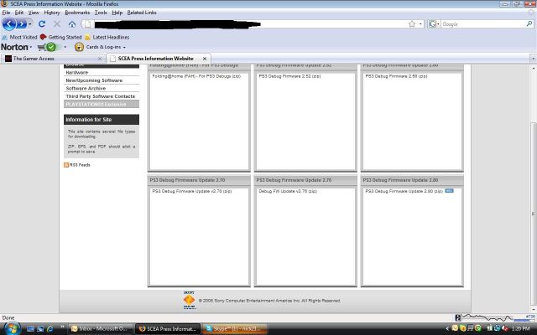Expand the arrow beside the Norton cart icon
537x335 pixels.
click(x=65, y=47)
